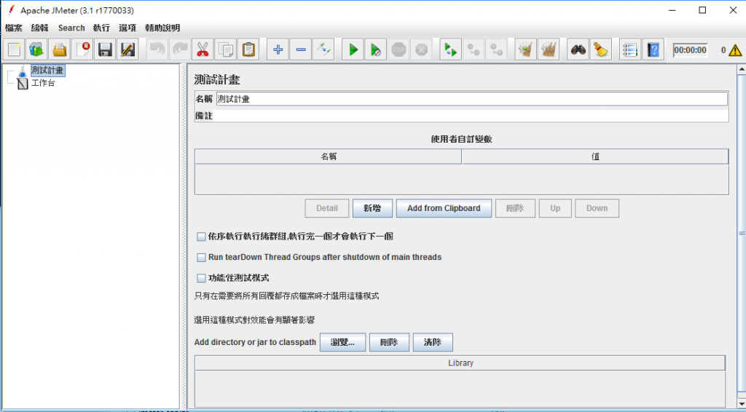Click the 新增 button under variables table
The width and height of the screenshot is (746, 412).
(x=372, y=208)
